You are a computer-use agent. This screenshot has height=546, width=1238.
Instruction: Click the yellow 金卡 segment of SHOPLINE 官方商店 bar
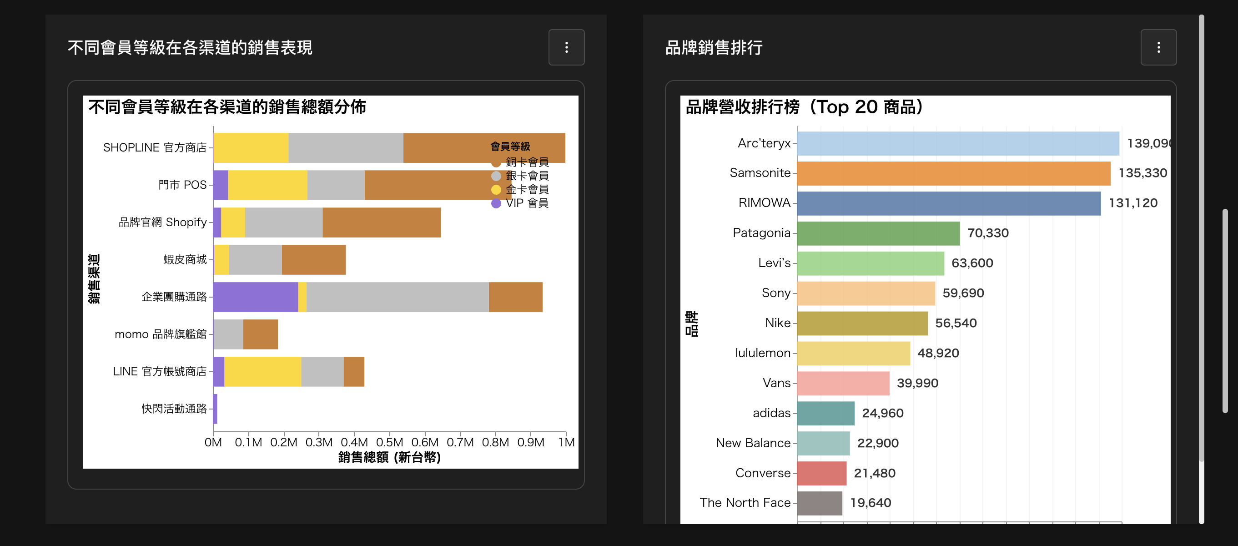(x=251, y=147)
